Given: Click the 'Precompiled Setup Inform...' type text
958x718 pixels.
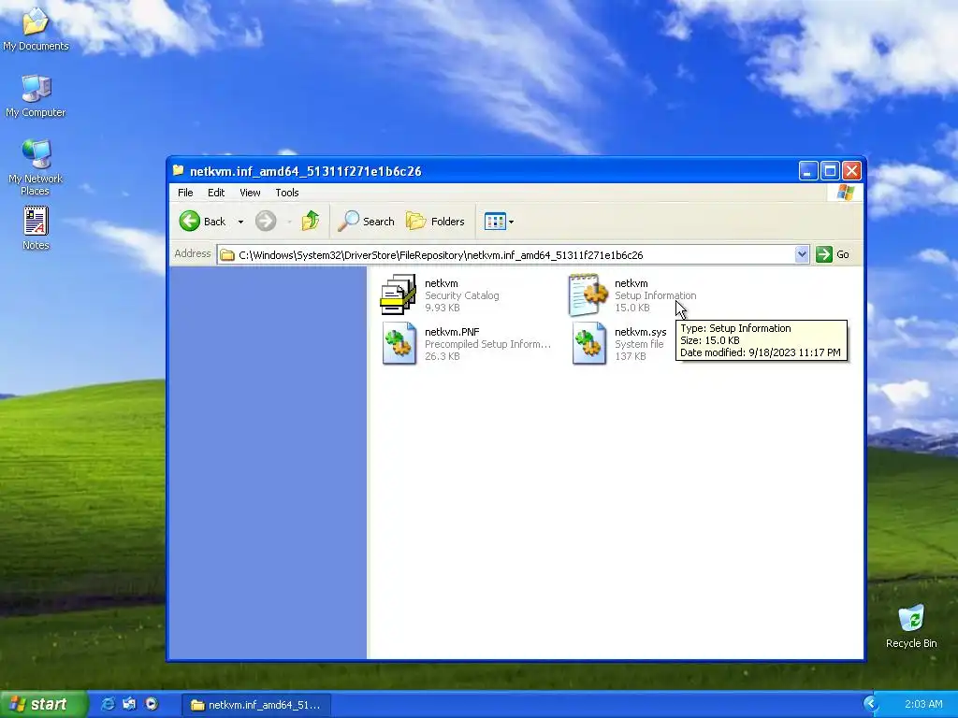Looking at the screenshot, I should tap(487, 344).
